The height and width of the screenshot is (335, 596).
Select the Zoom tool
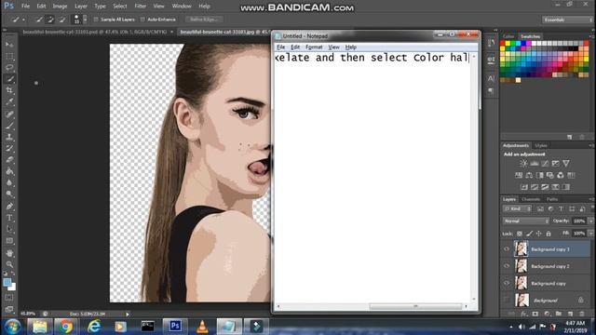click(x=9, y=264)
